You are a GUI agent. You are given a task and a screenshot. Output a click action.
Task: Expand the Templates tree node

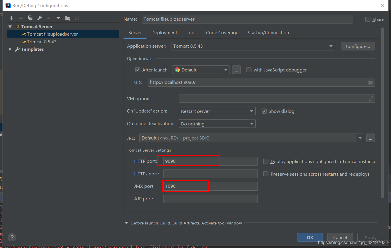(10, 49)
